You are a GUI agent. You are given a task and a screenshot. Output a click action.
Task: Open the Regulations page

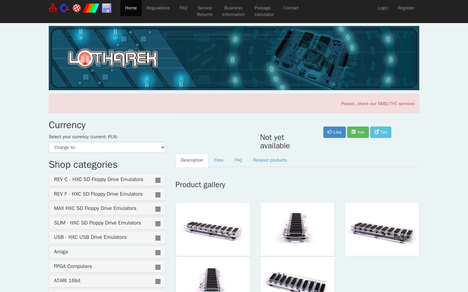pos(158,8)
